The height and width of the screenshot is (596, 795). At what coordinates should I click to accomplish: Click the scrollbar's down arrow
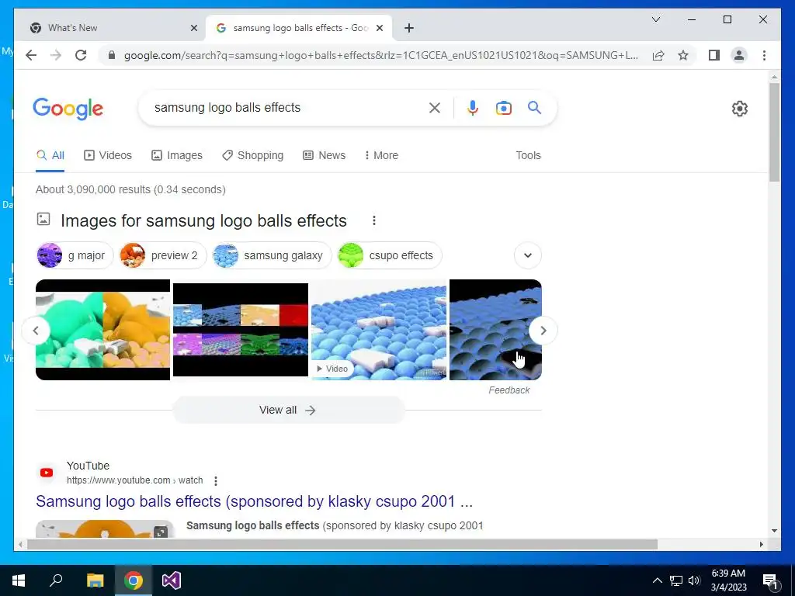774,531
